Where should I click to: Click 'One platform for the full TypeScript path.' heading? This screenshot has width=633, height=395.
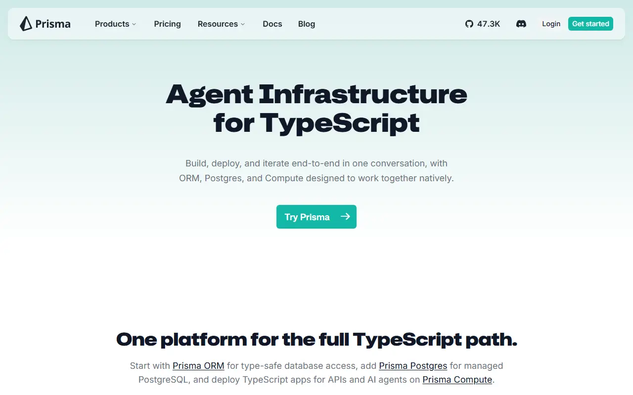coord(316,340)
